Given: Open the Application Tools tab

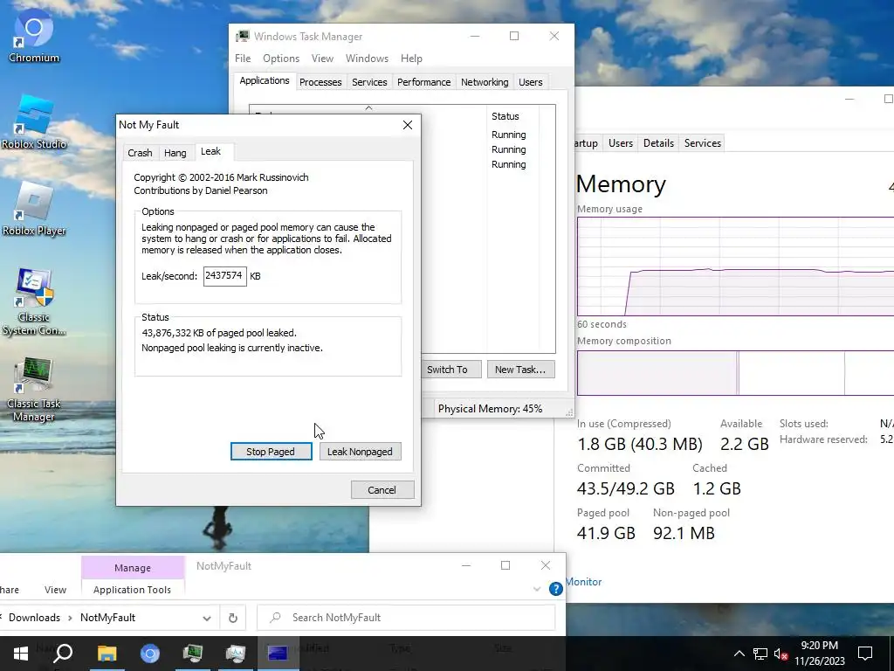Looking at the screenshot, I should point(133,590).
